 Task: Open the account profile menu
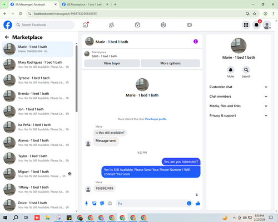pyautogui.click(x=267, y=25)
